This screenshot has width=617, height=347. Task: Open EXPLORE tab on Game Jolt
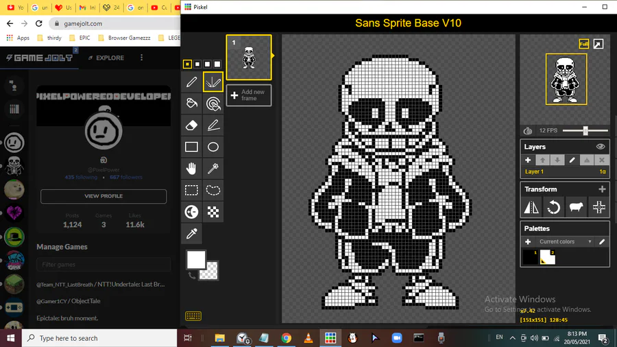106,58
